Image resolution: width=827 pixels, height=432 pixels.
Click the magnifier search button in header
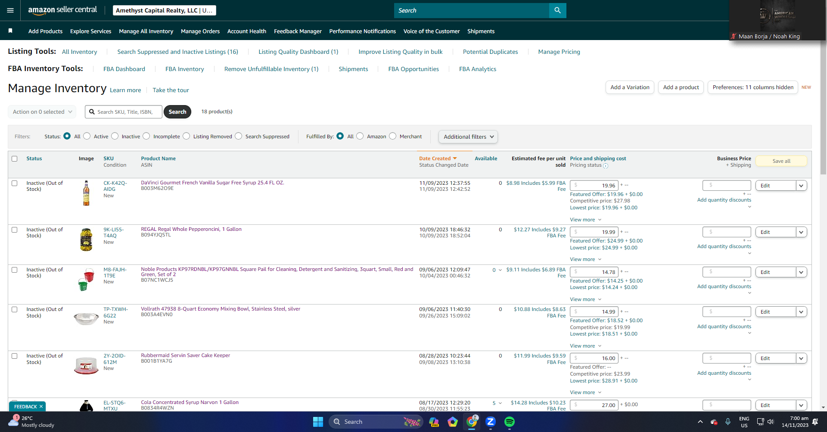pos(557,10)
